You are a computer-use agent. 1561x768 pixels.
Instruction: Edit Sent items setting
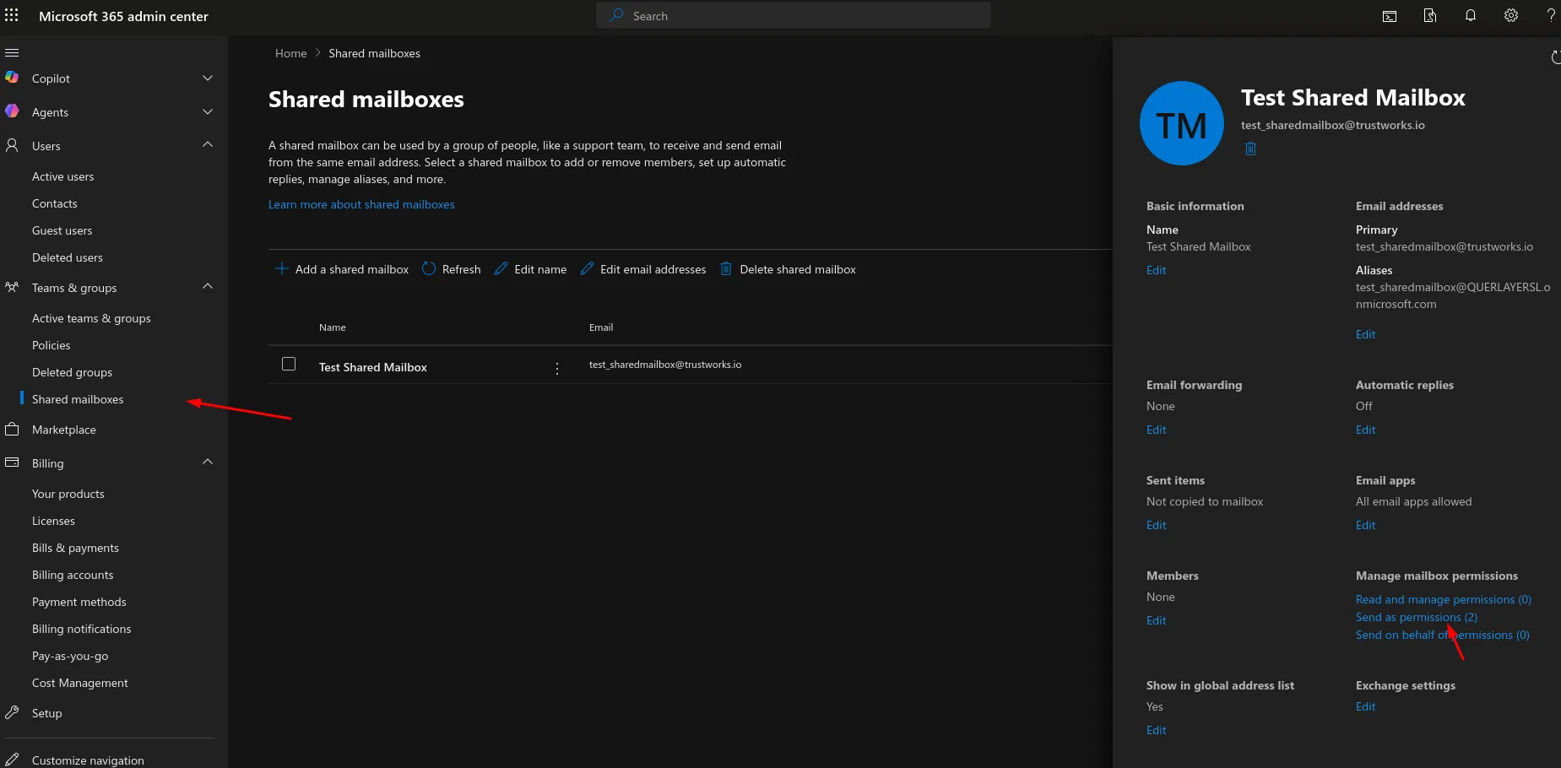pyautogui.click(x=1157, y=525)
